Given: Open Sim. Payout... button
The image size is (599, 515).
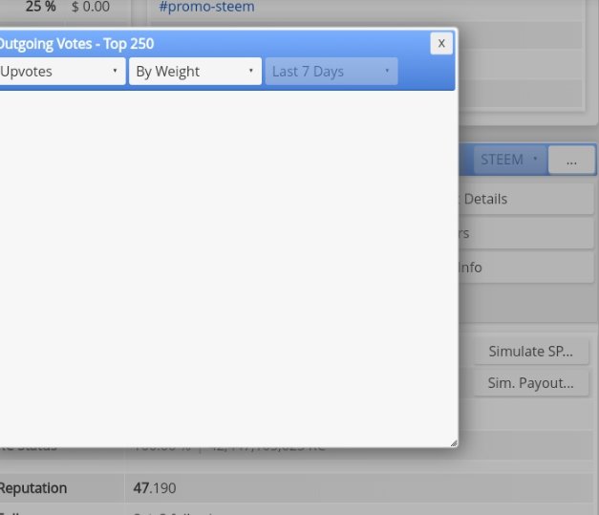Looking at the screenshot, I should (530, 383).
